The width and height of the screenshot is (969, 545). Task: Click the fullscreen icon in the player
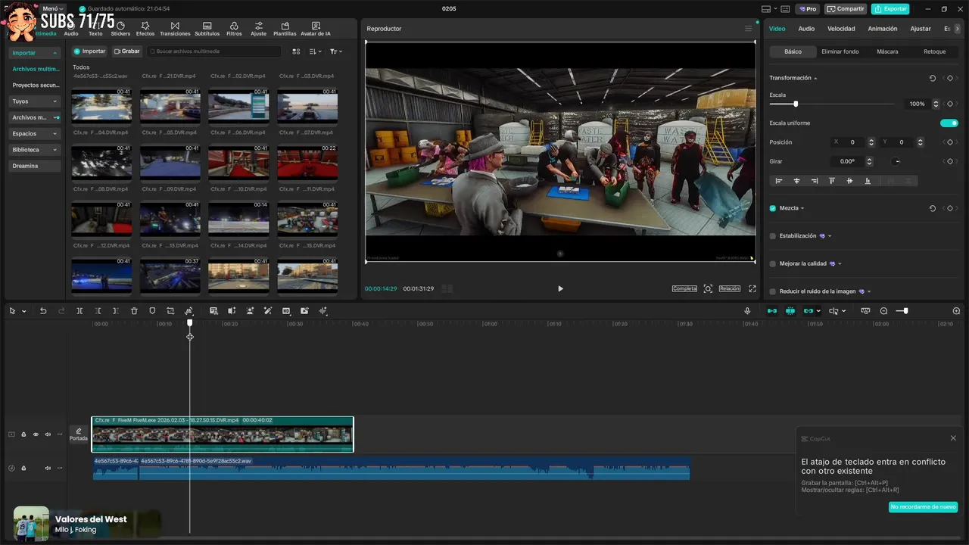[x=752, y=288]
